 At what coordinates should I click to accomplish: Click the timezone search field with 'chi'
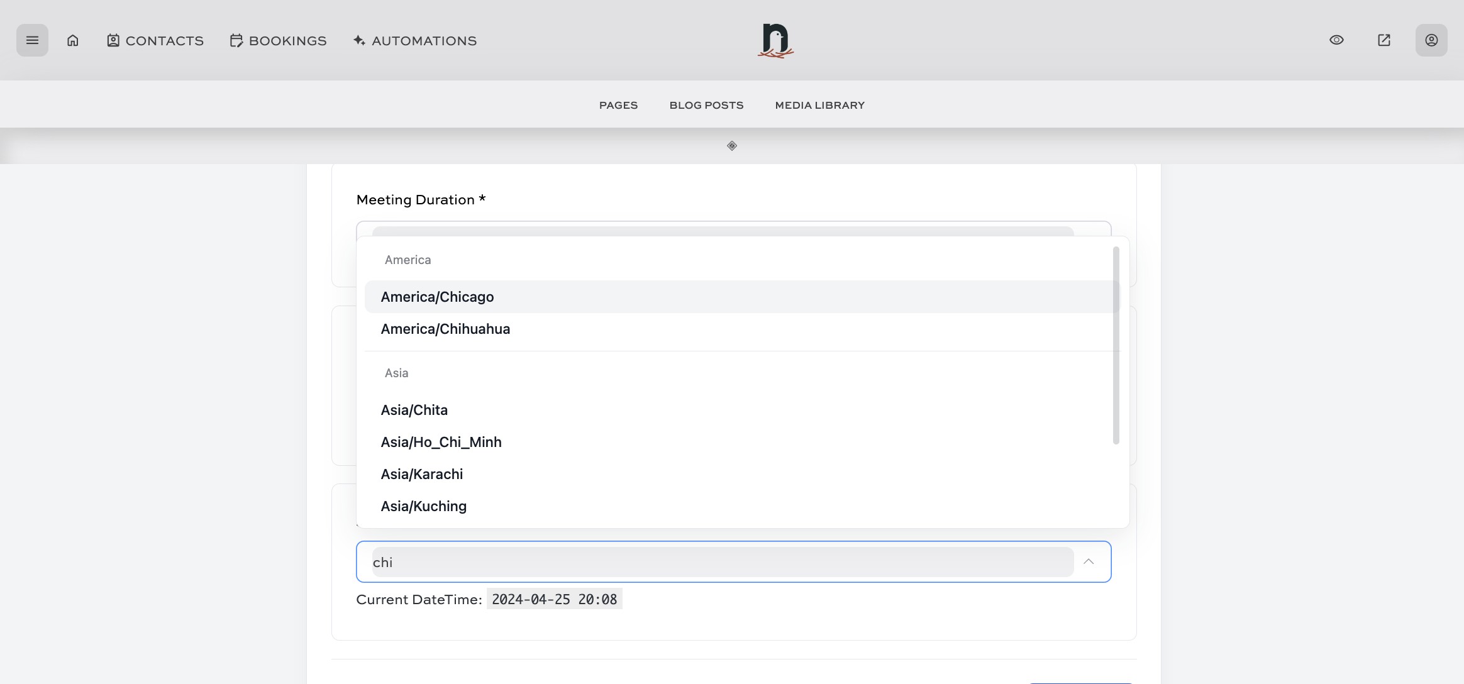point(722,562)
